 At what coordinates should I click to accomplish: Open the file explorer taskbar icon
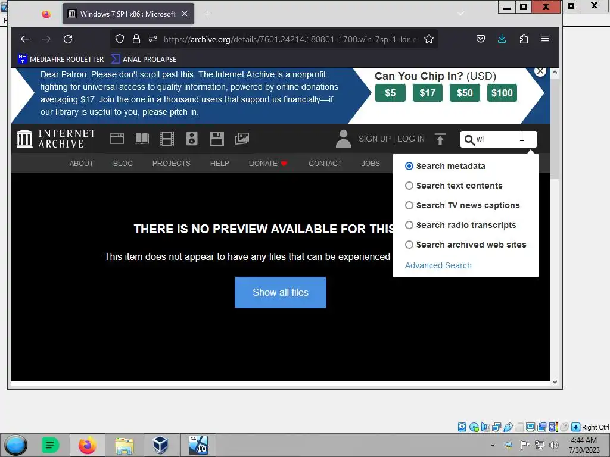(x=124, y=445)
